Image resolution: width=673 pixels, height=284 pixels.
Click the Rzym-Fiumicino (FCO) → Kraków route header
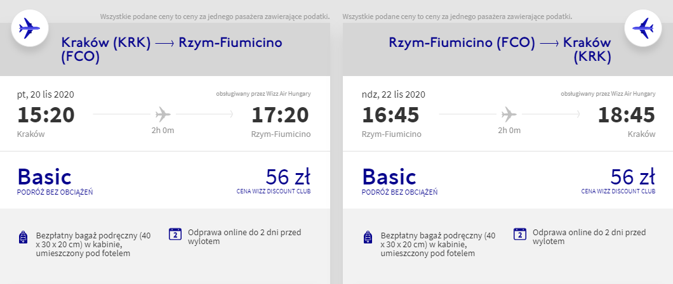coord(500,49)
